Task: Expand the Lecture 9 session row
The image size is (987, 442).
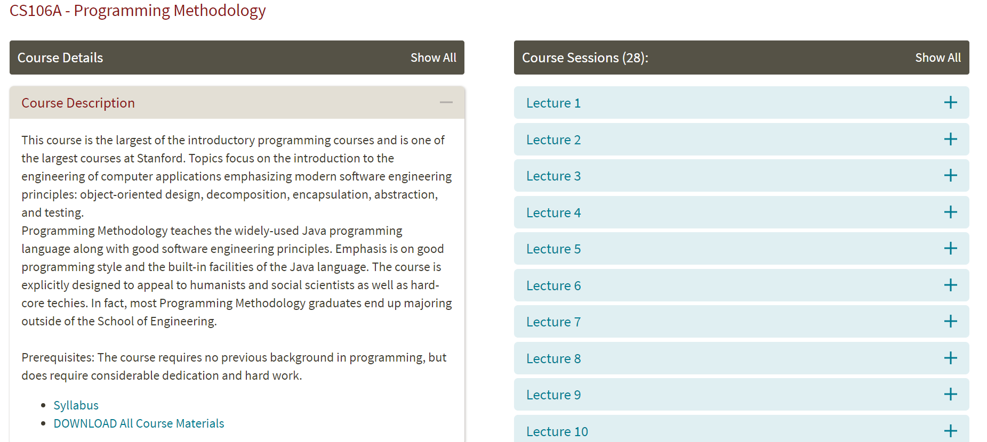Action: click(x=950, y=395)
